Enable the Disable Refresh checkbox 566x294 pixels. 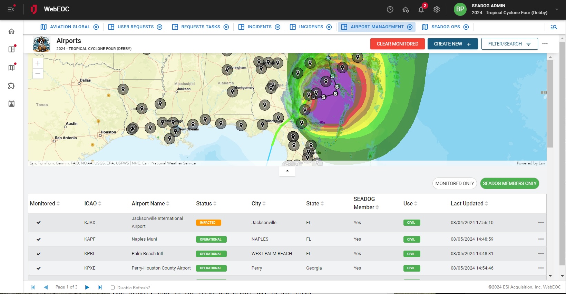(113, 287)
